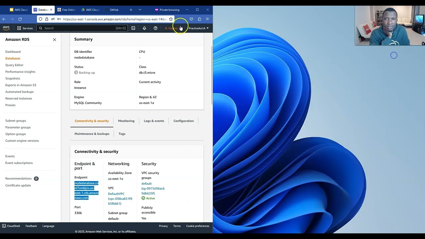Screen dimensions: 425x239
Task: Select the Connectivity & security tab
Action: pos(92,121)
